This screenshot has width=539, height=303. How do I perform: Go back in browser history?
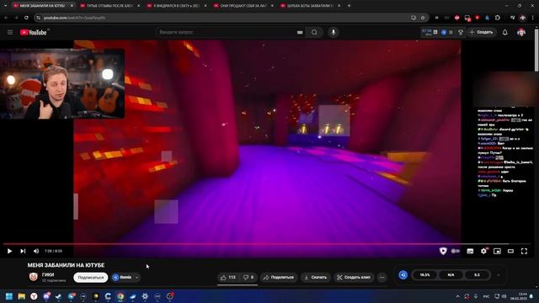point(6,18)
